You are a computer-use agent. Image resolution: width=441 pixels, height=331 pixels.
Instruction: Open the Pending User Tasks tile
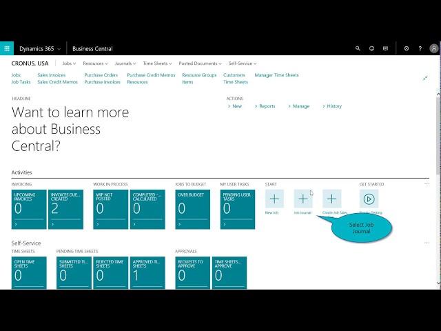point(238,210)
